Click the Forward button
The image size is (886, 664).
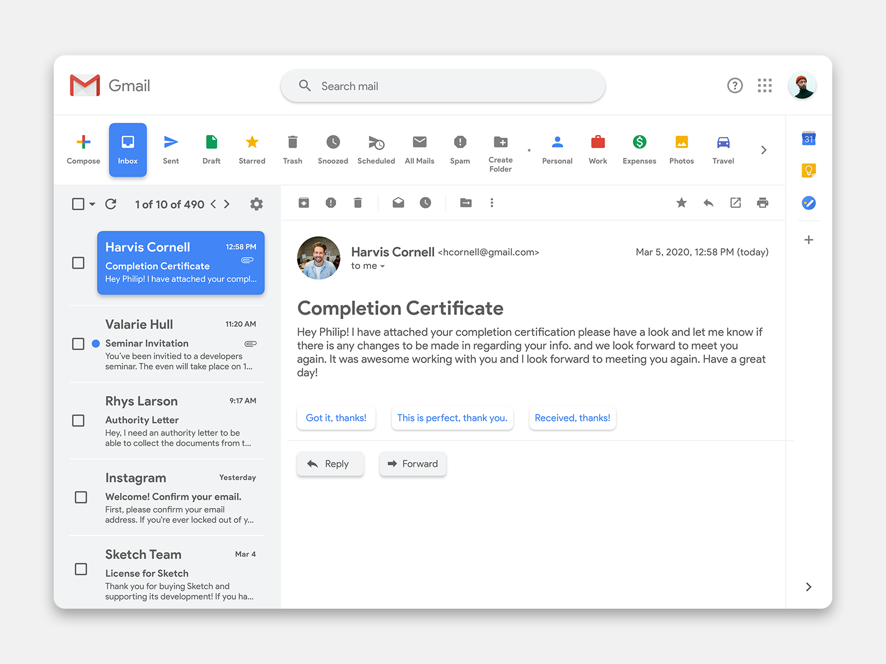413,464
